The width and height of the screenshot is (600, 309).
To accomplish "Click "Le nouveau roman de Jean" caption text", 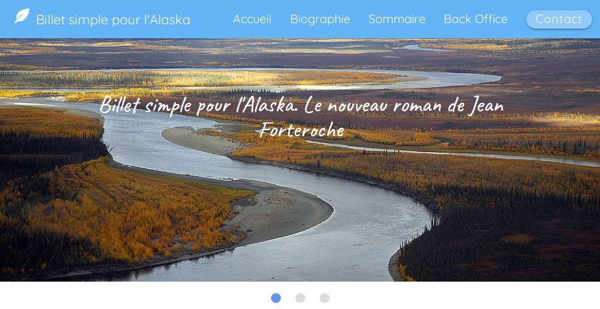I will 404,106.
